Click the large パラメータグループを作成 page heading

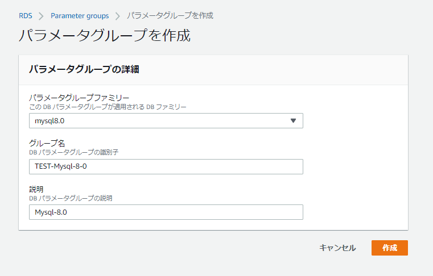point(104,35)
